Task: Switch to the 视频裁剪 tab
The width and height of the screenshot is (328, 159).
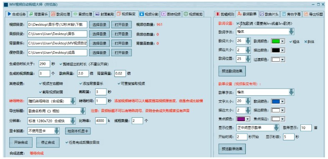Action: 193,14
